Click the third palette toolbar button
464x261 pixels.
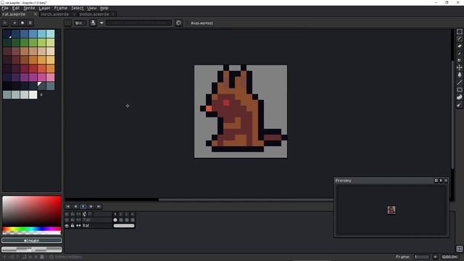(22, 22)
